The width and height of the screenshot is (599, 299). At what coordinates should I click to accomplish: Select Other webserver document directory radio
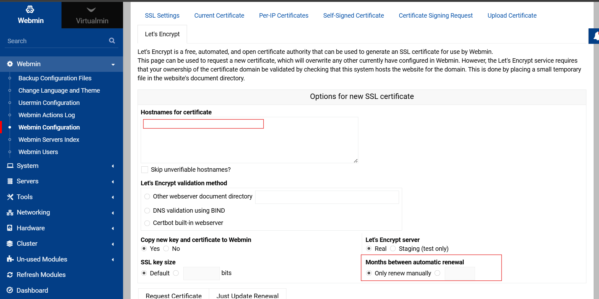click(x=147, y=197)
